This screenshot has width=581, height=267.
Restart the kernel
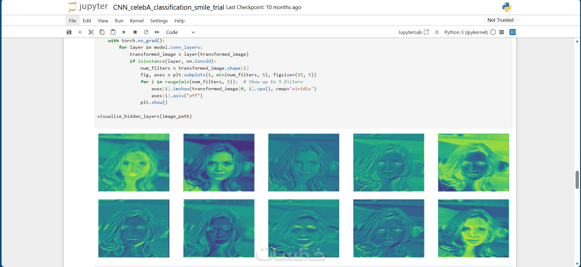click(x=146, y=32)
